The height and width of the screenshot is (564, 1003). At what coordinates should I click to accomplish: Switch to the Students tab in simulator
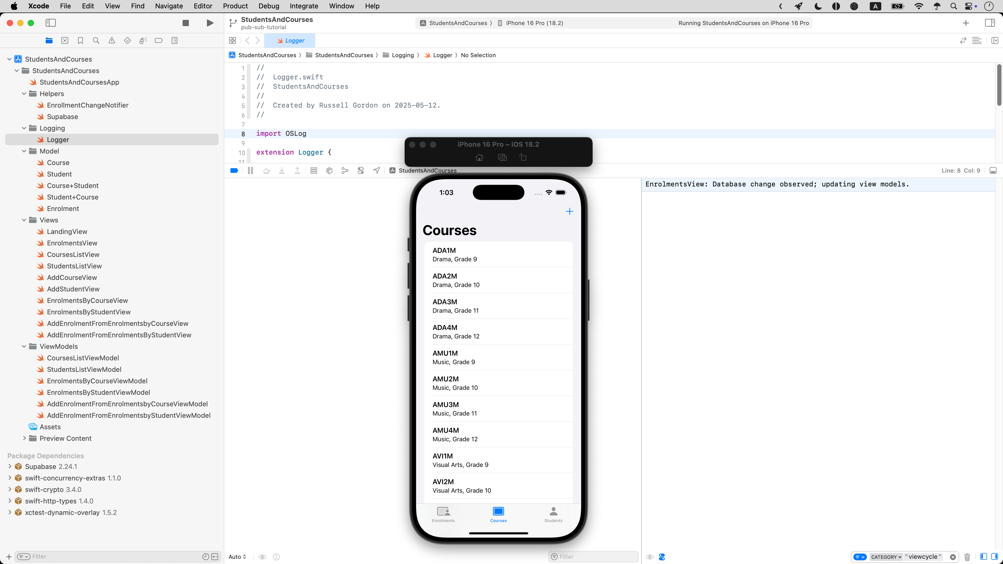click(553, 514)
